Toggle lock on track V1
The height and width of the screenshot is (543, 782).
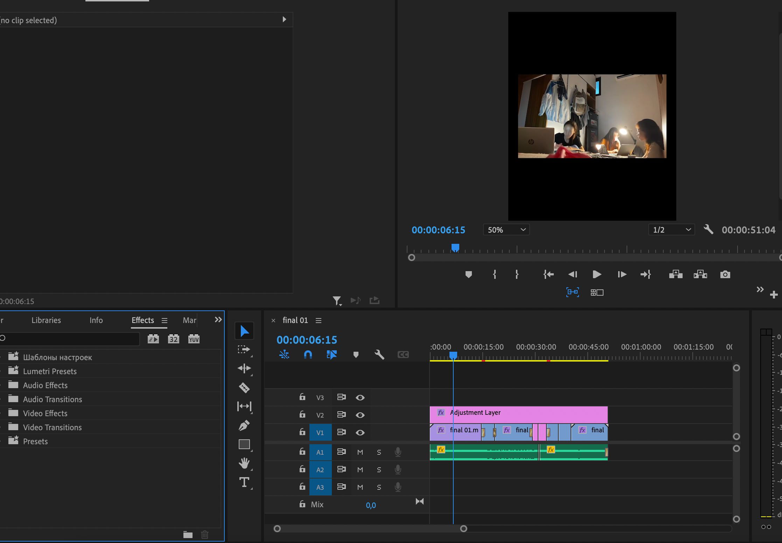point(302,432)
